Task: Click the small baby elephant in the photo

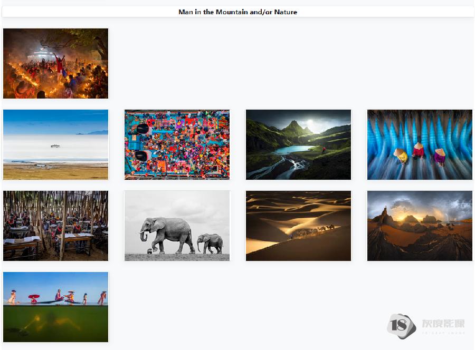Action: click(x=211, y=243)
